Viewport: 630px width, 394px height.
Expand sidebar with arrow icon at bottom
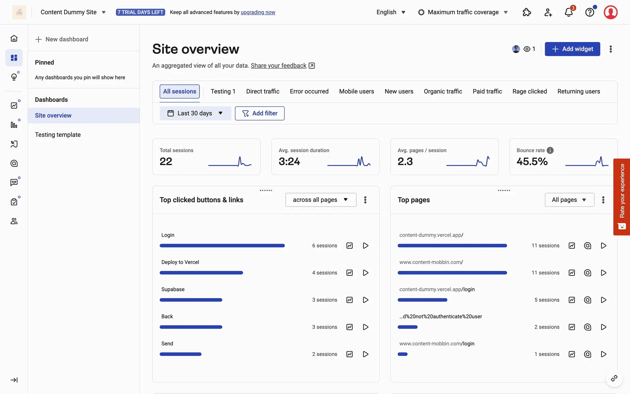pos(14,380)
